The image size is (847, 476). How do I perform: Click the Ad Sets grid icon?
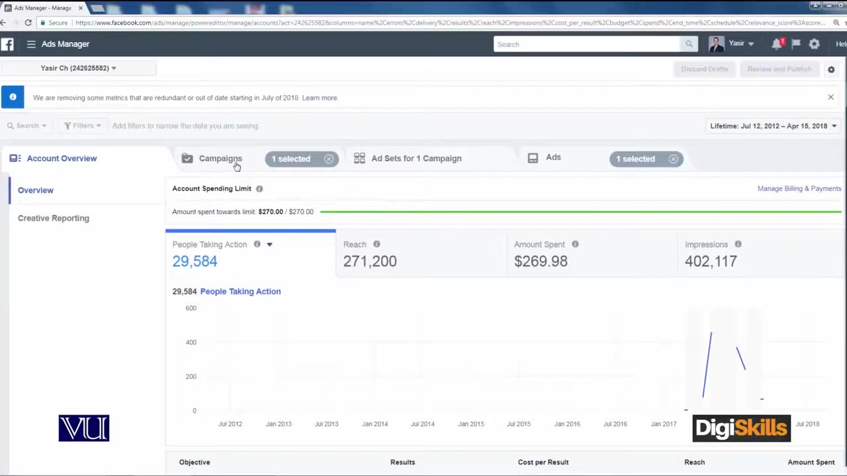pos(359,158)
